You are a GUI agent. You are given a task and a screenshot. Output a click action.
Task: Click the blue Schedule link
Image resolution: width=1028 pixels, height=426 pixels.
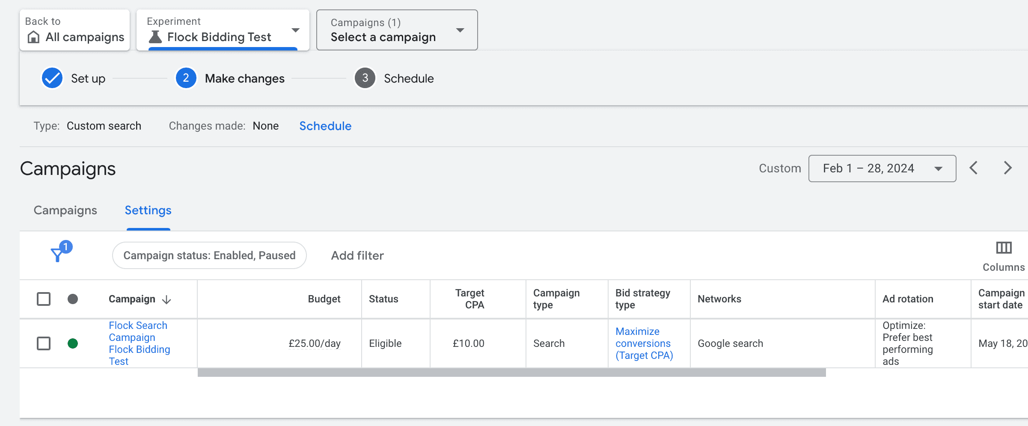pyautogui.click(x=325, y=126)
